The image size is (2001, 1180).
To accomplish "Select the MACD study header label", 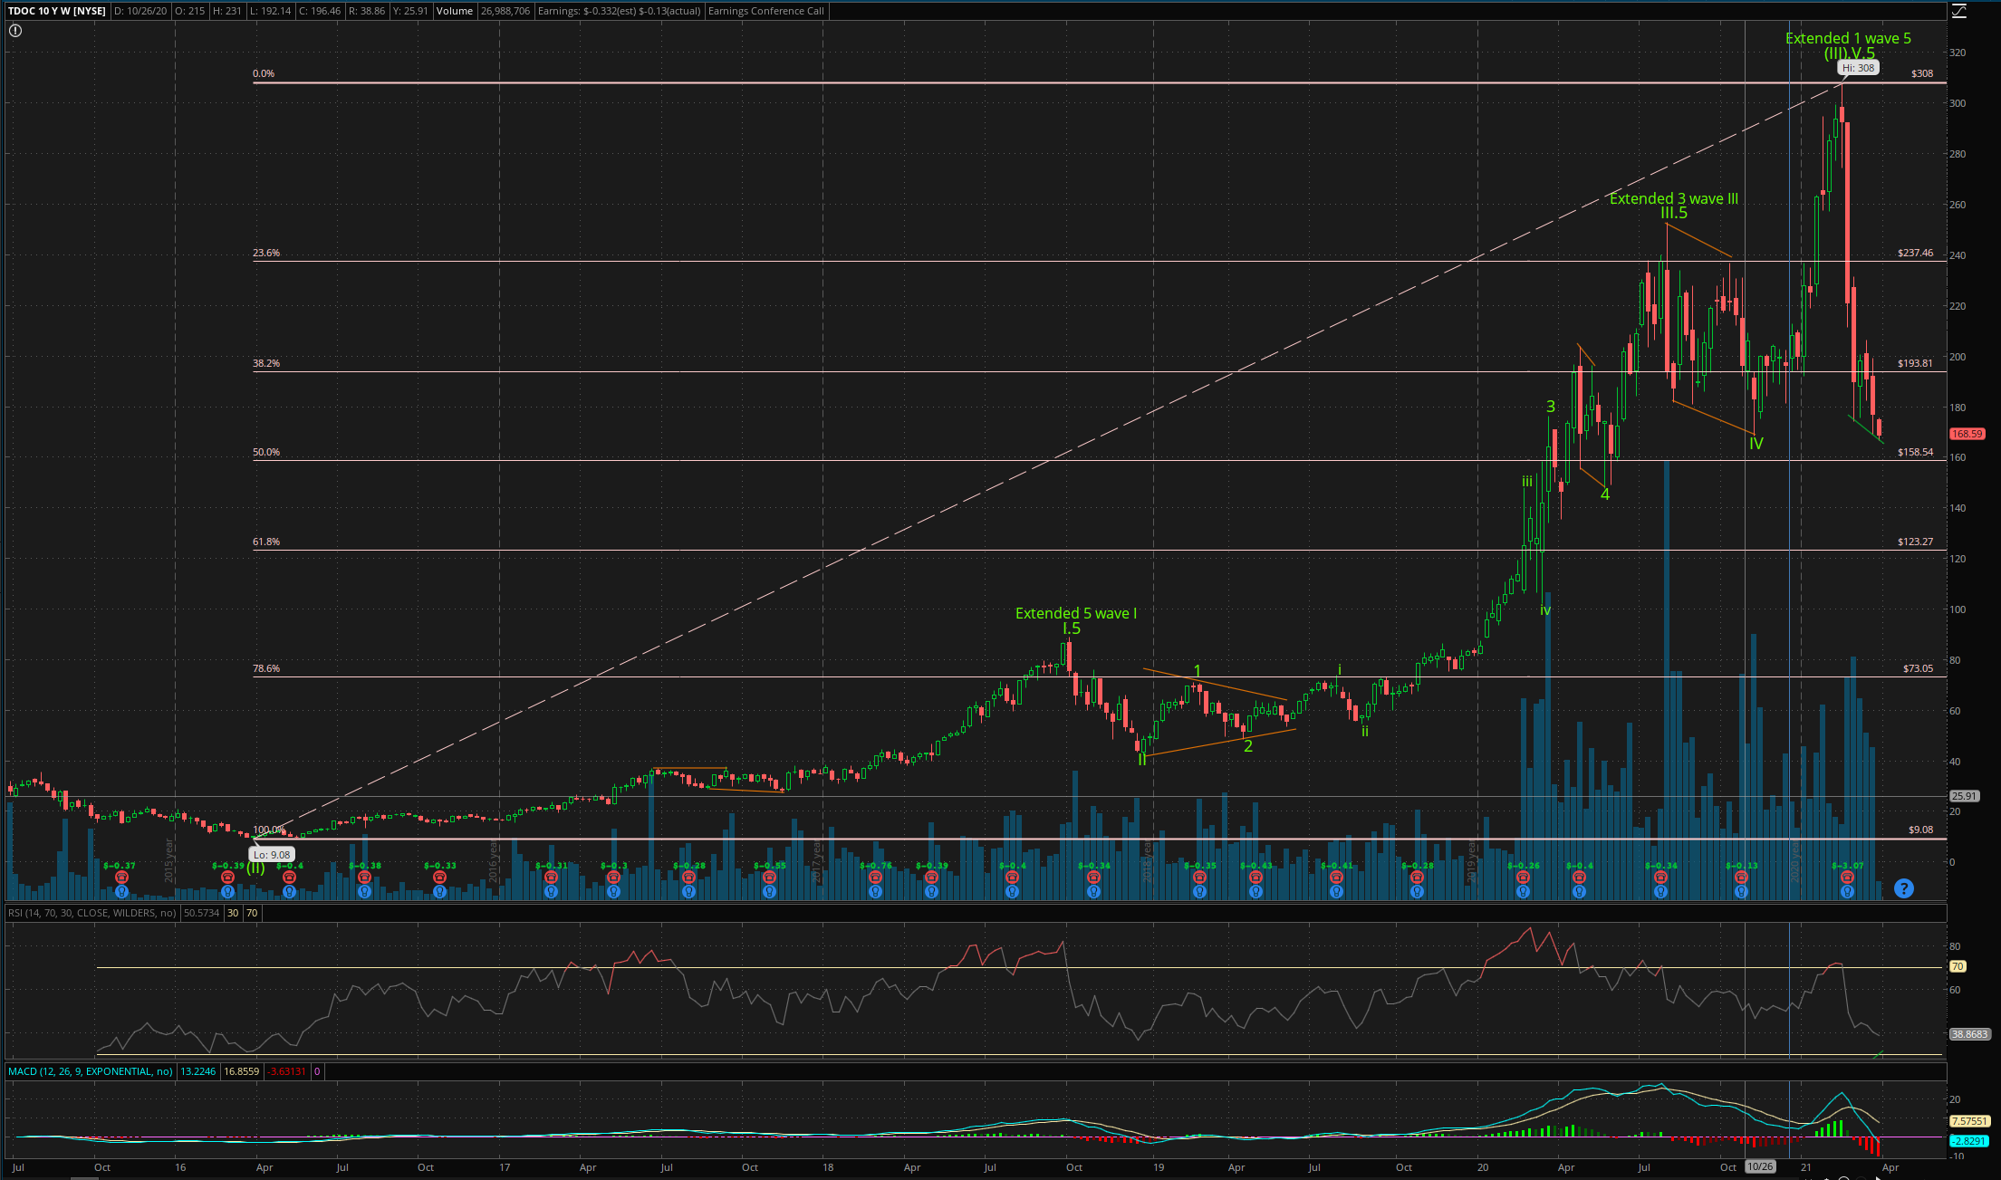I will click(x=90, y=1071).
